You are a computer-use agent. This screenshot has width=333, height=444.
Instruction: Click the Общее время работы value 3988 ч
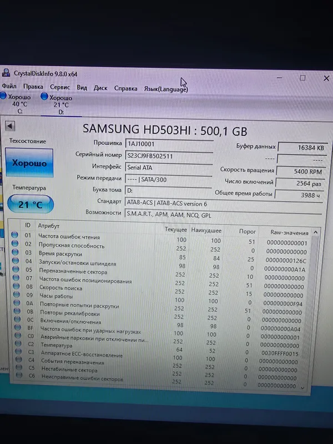tap(299, 195)
